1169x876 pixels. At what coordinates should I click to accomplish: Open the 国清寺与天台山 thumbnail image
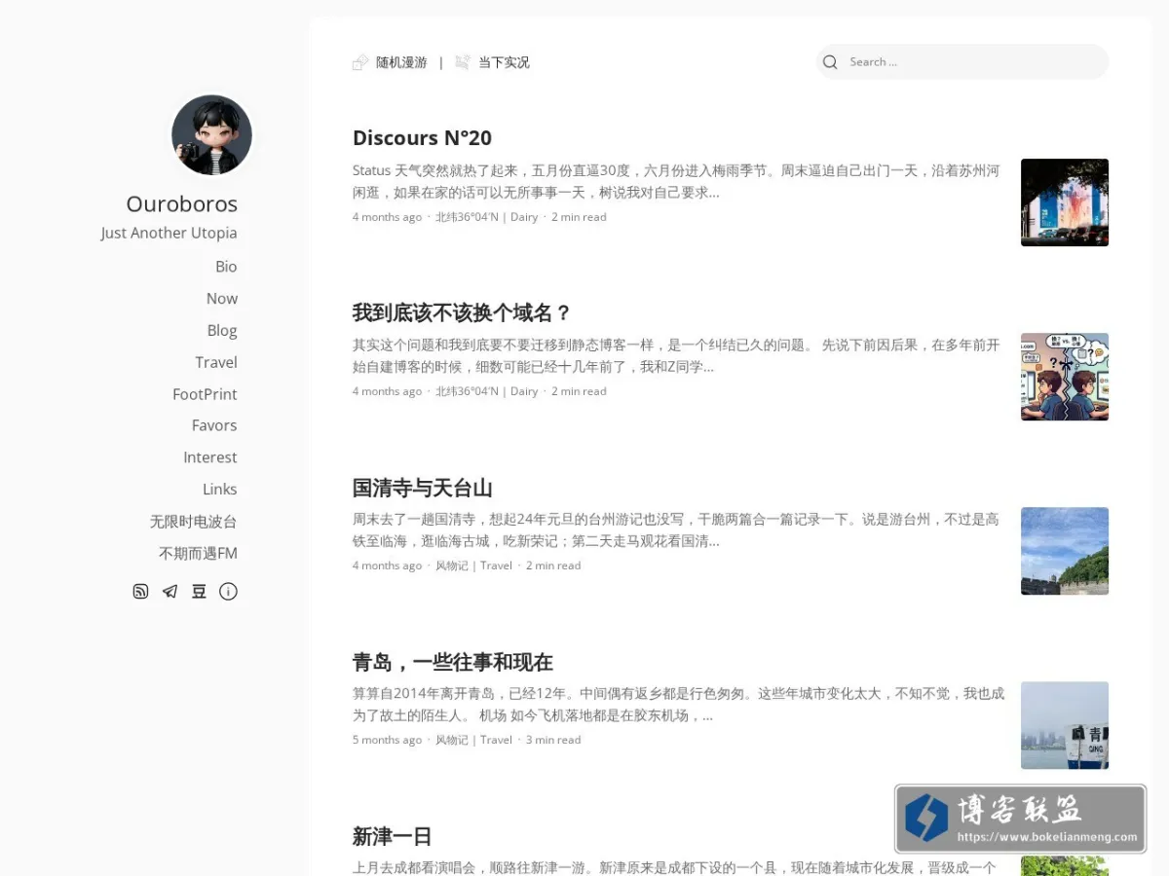click(x=1065, y=551)
